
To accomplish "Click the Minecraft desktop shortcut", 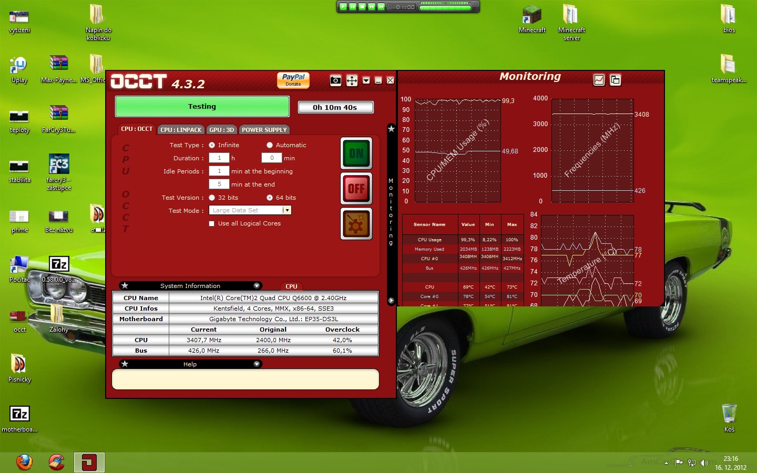I will click(x=532, y=19).
